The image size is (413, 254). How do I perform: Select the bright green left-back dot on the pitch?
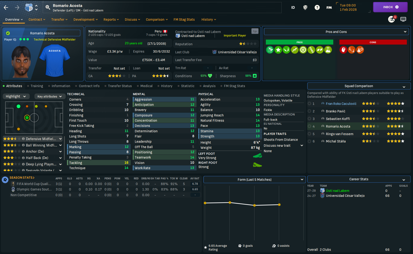click(x=19, y=106)
